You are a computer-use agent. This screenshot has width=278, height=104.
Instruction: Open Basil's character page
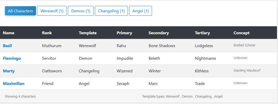pyautogui.click(x=7, y=46)
